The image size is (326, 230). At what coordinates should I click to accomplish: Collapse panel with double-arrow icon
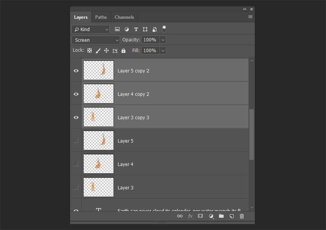pos(244,9)
